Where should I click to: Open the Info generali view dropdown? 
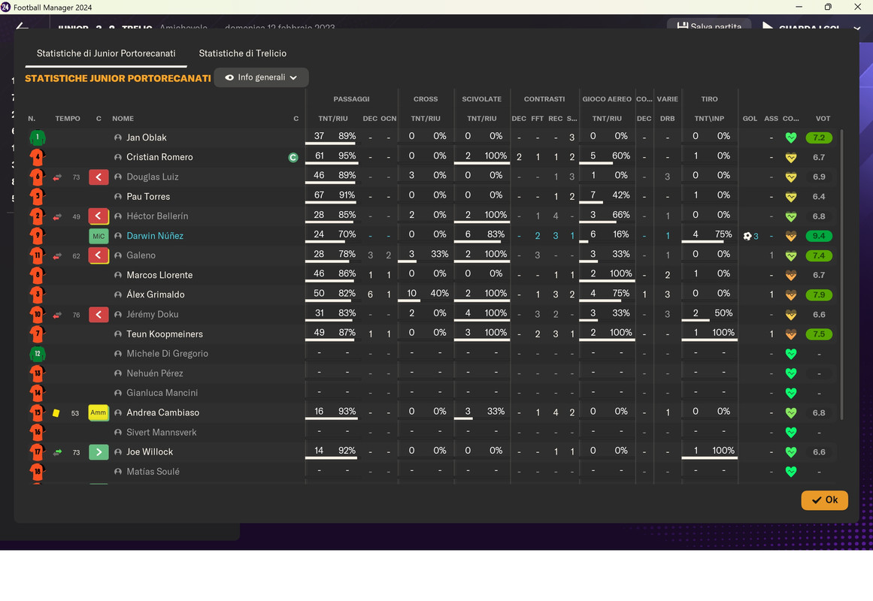pos(261,77)
